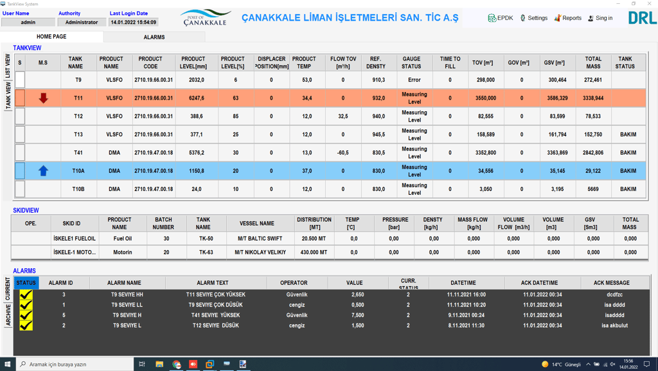Click the yellow checkmark for alarm ID 5
The height and width of the screenshot is (371, 658).
coord(26,315)
